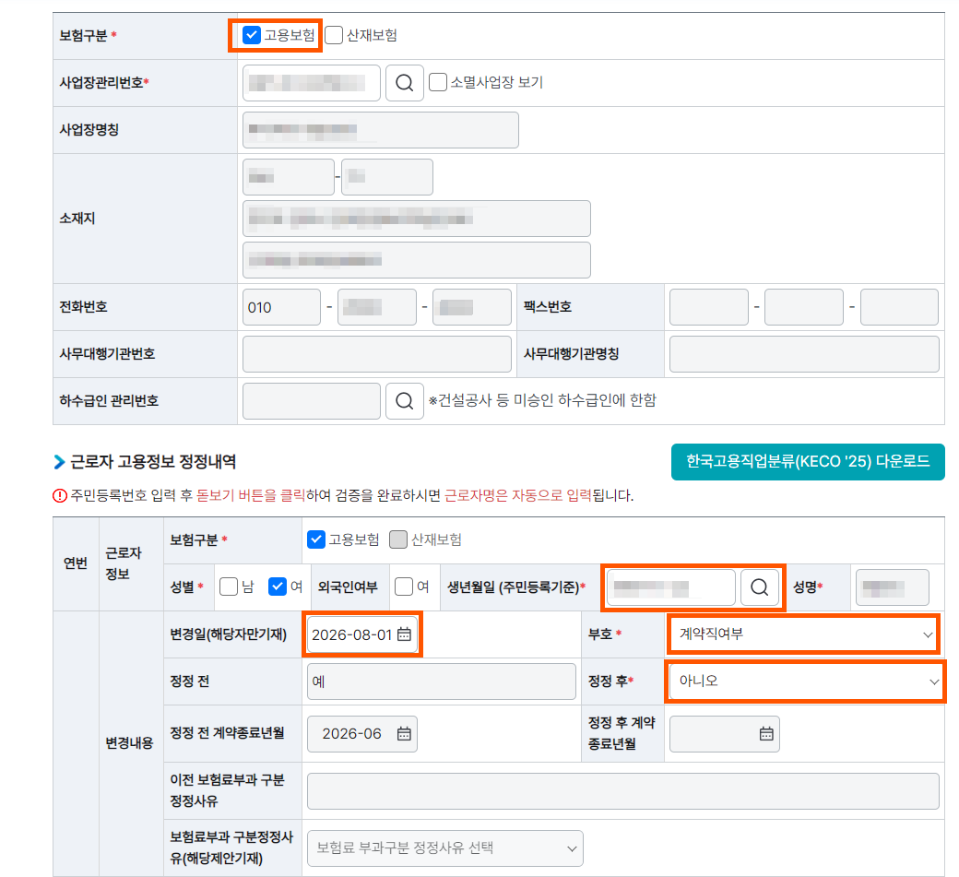The image size is (959, 877).
Task: Click the 전화번호 field containing 010
Action: (x=281, y=307)
